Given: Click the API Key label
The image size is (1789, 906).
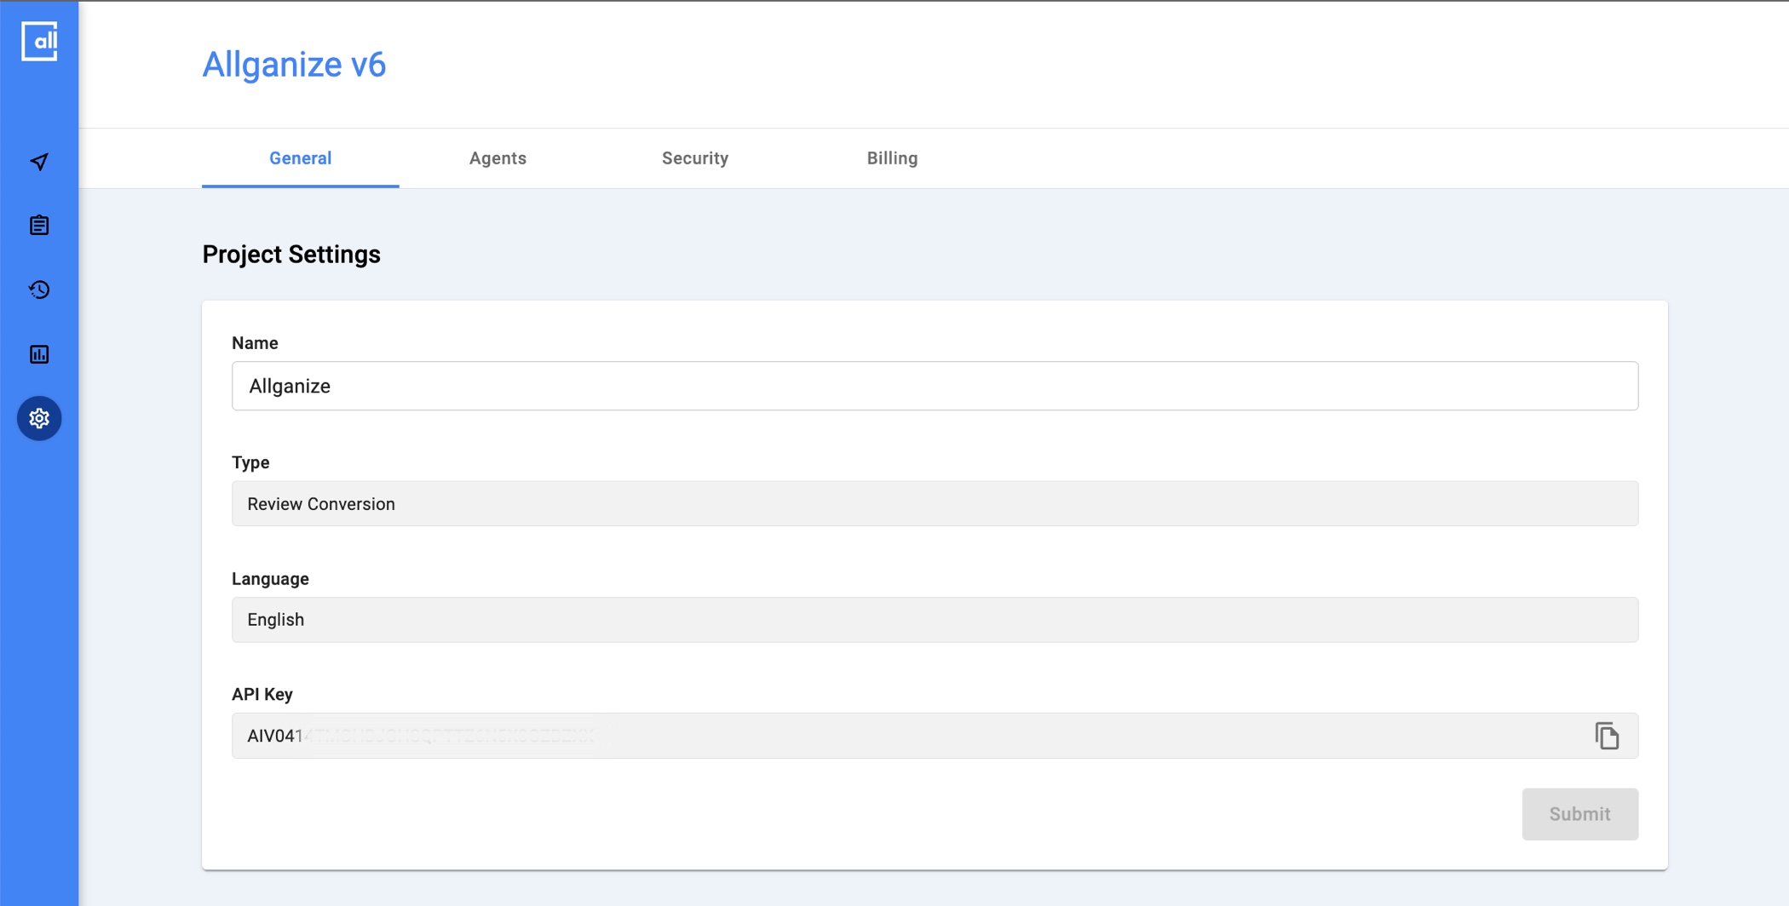Looking at the screenshot, I should 262,695.
